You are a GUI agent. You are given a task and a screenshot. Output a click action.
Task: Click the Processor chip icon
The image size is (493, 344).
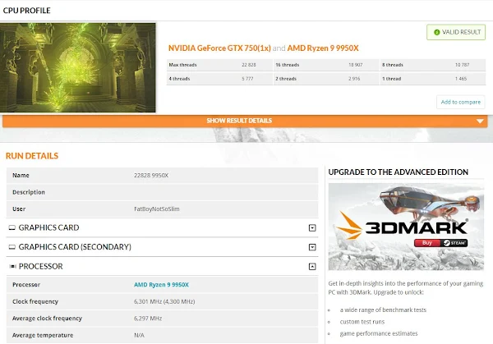(12, 266)
